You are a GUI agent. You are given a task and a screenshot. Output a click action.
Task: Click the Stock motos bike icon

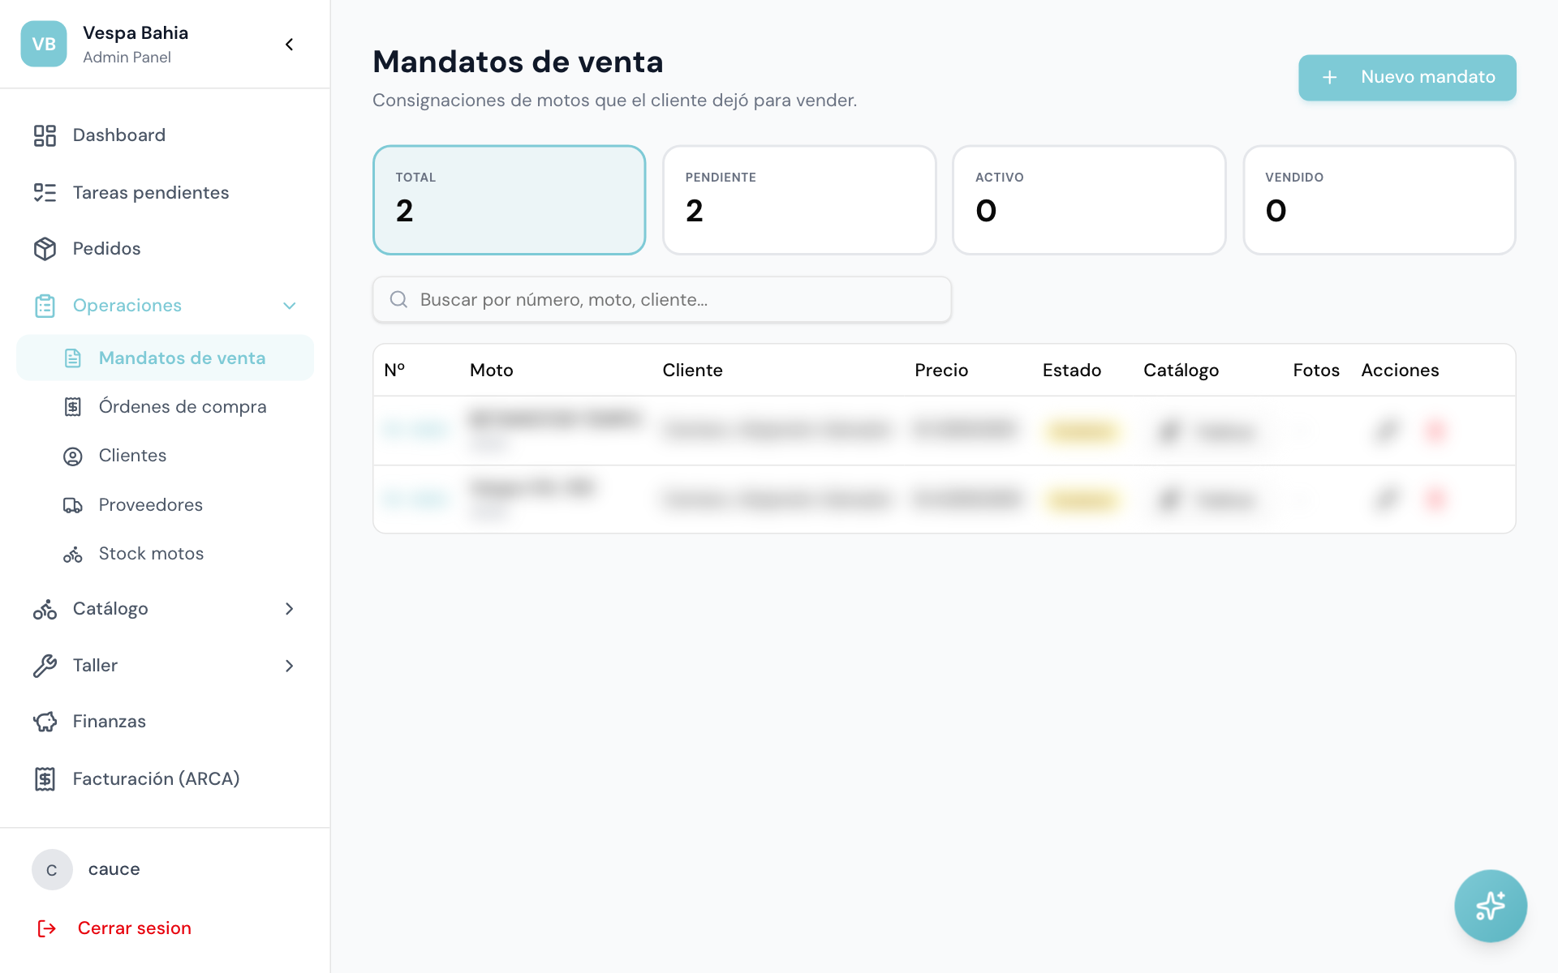pyautogui.click(x=73, y=555)
